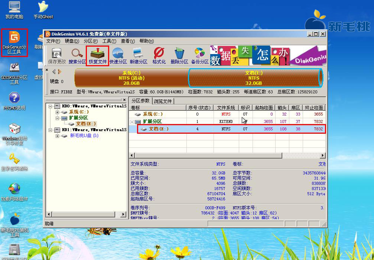Select 扩展分区 in the tree
The image size is (374, 260).
point(78,118)
